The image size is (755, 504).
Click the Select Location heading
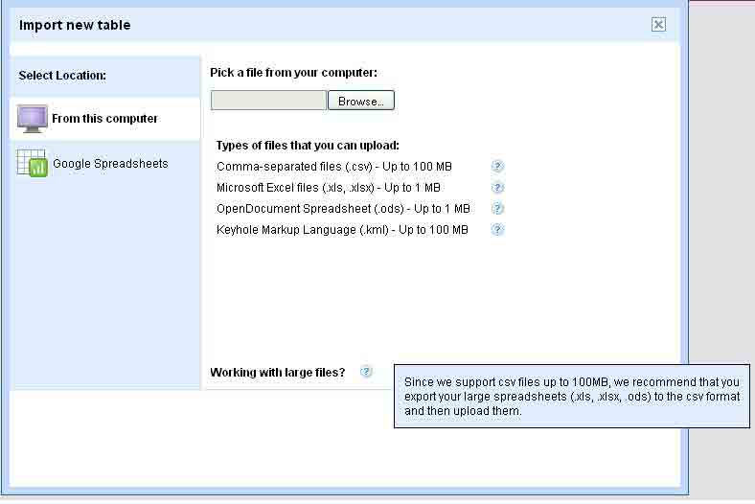point(62,76)
